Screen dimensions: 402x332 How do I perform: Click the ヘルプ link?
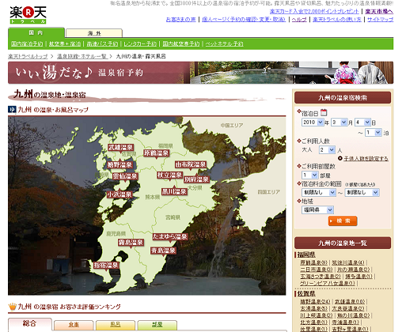[x=299, y=20]
